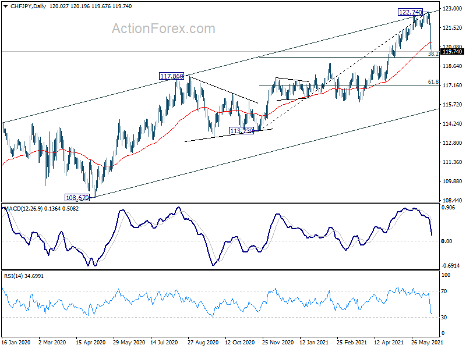
Task: Select the 25 Nov 2020 date label
Action: [278, 342]
